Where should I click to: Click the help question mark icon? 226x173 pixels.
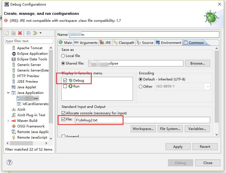9,162
